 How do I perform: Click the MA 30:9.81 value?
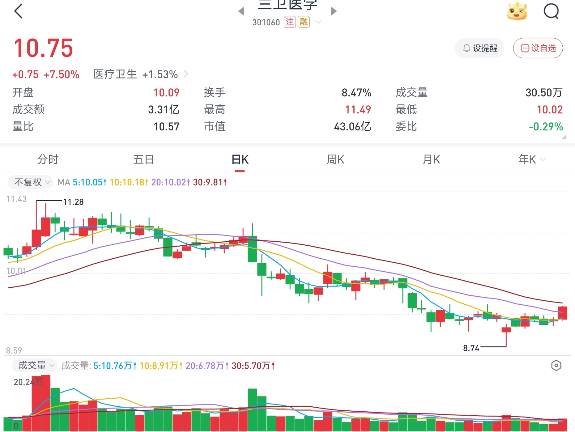pos(210,182)
